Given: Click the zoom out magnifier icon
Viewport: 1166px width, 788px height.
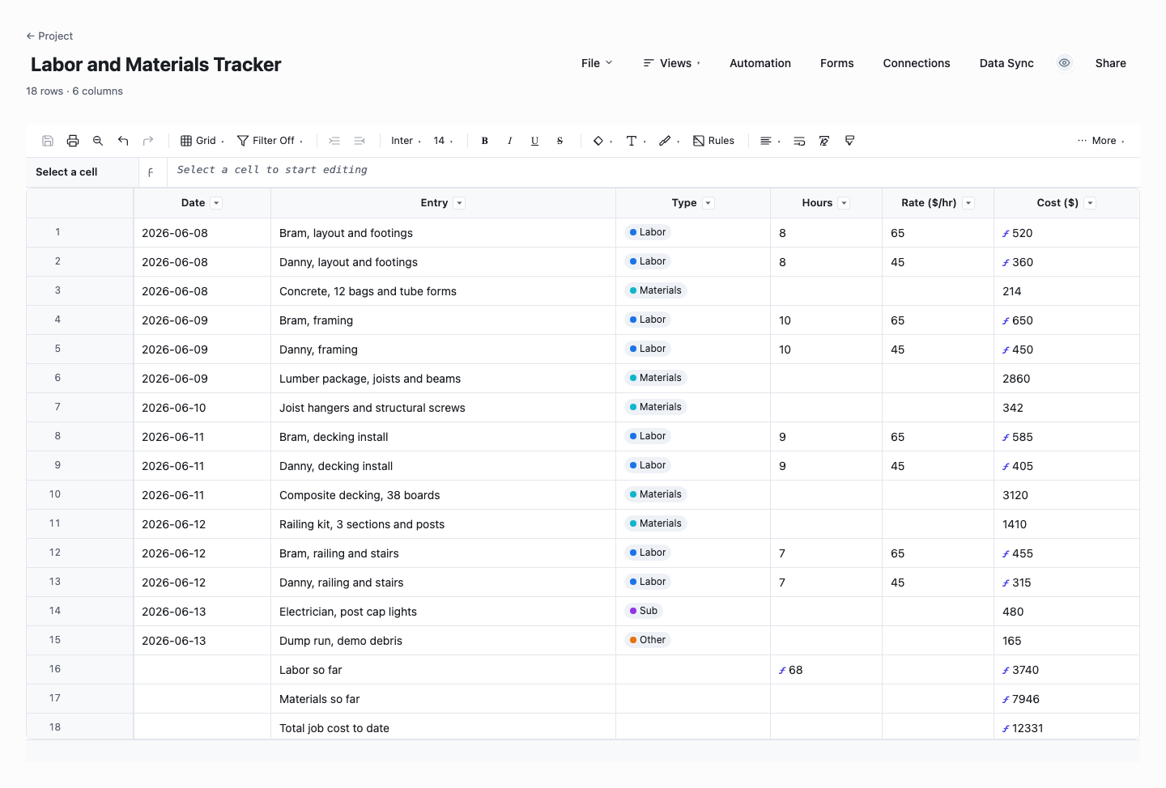Looking at the screenshot, I should (98, 141).
